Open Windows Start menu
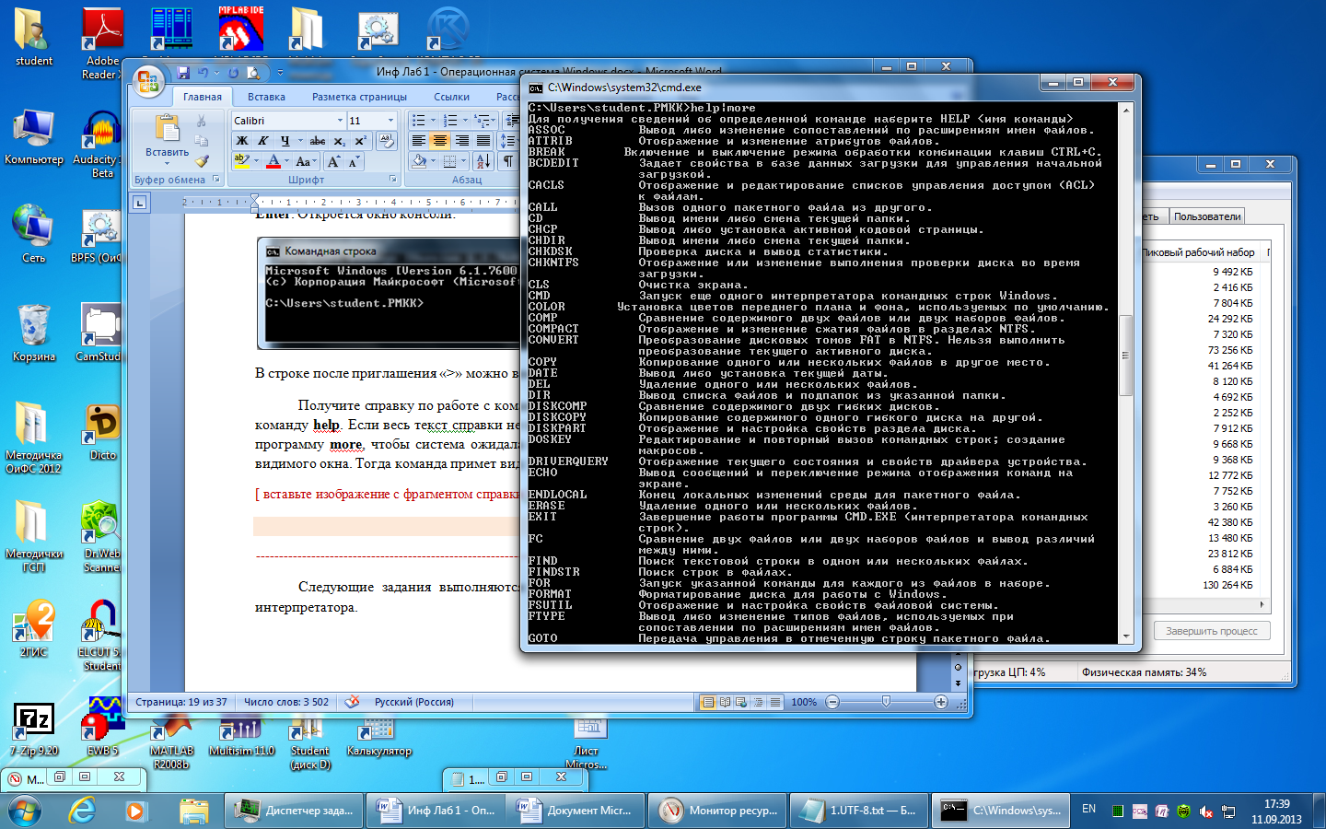1326x829 pixels. coord(25,811)
